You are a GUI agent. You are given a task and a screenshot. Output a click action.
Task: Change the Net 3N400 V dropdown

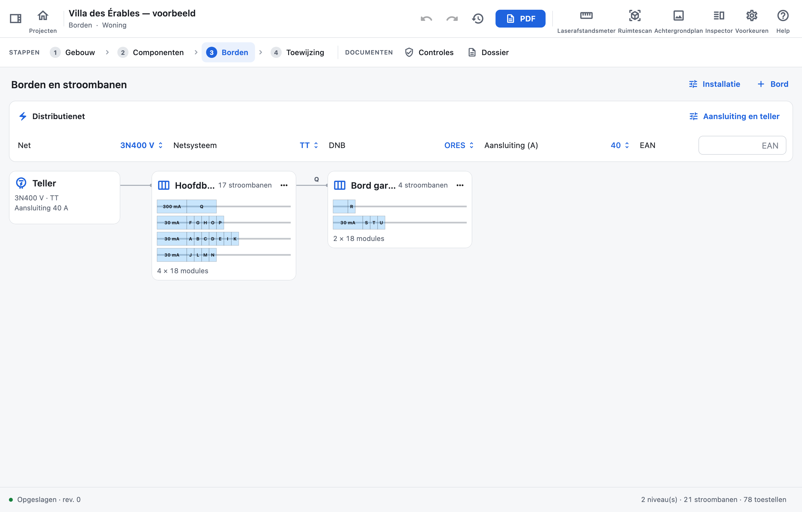[x=141, y=145]
